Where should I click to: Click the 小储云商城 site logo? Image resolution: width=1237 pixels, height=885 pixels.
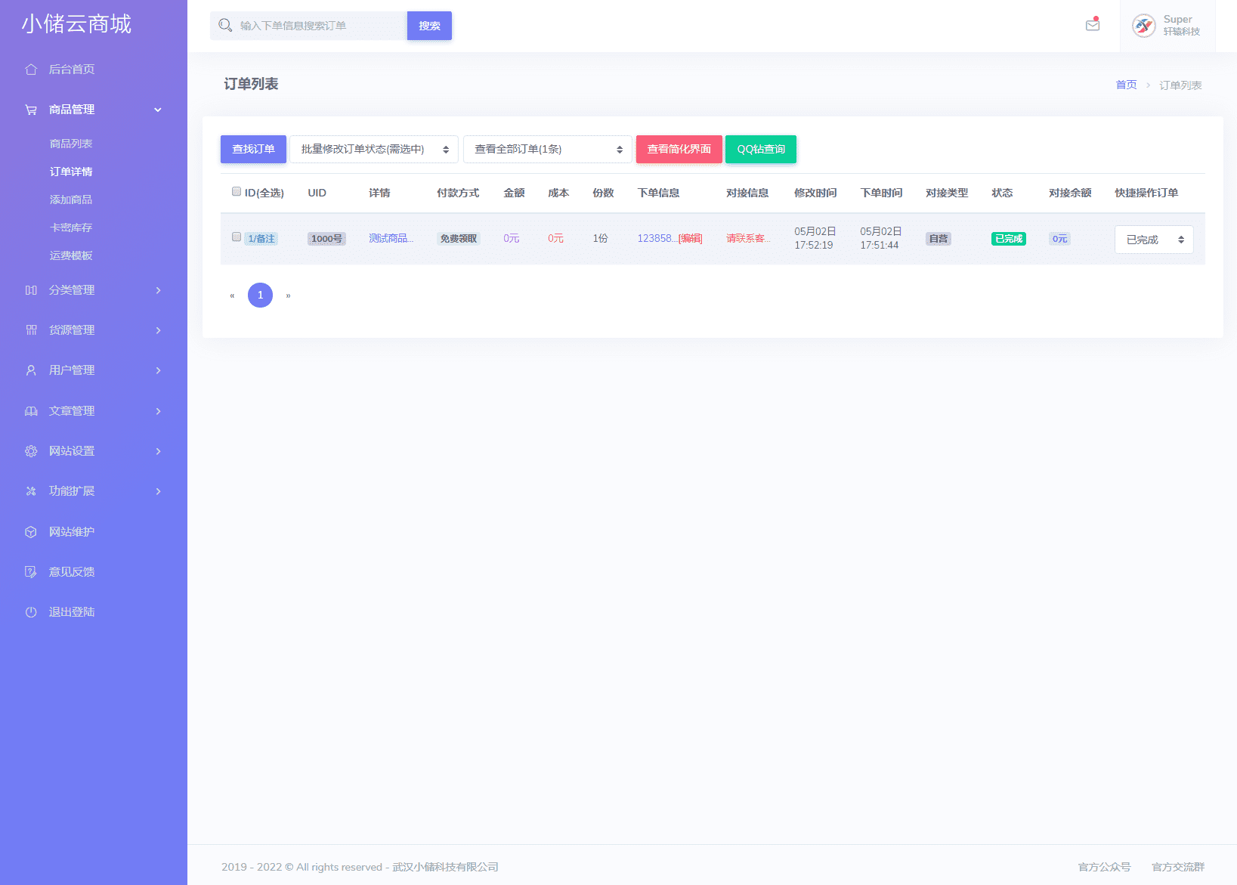click(76, 24)
